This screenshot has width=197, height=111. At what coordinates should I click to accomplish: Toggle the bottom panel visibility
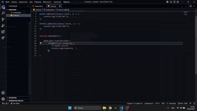171,2
